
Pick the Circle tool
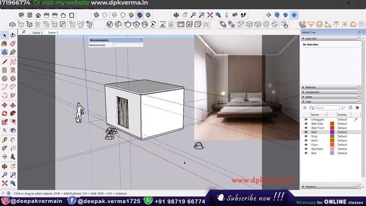(x=5, y=78)
